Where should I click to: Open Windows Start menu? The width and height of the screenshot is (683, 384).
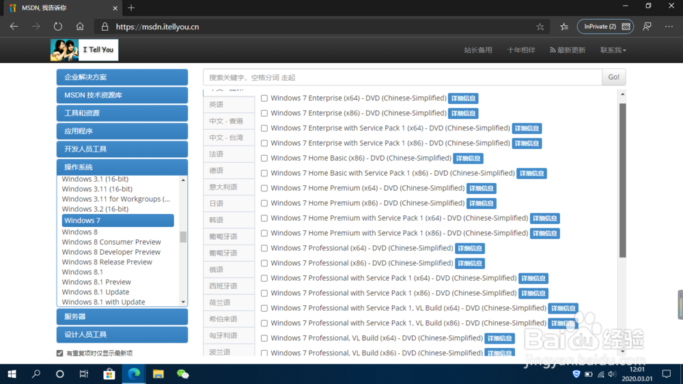(x=12, y=374)
